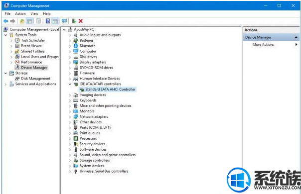The image size is (301, 194).
Task: Maximize the Computer Management window
Action: [279, 6]
